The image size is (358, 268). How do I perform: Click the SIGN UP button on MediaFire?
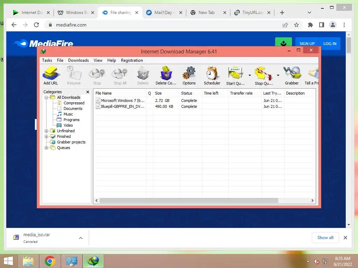(x=307, y=43)
